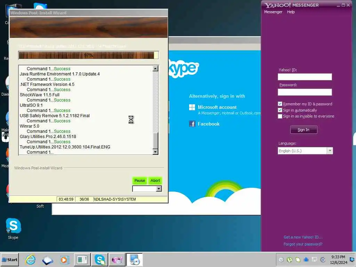Click the blue briefcase tray icon
This screenshot has width=356, height=267.
[x=306, y=259]
